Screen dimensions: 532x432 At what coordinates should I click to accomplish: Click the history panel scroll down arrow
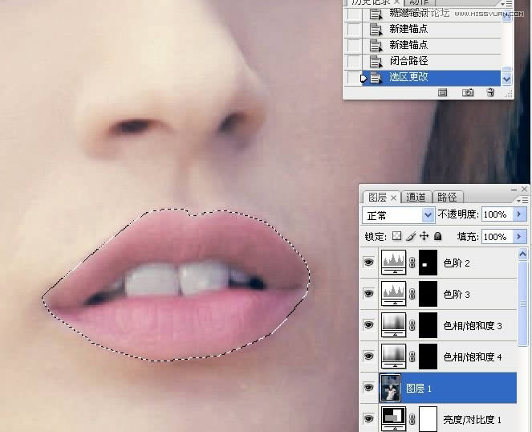tap(506, 79)
